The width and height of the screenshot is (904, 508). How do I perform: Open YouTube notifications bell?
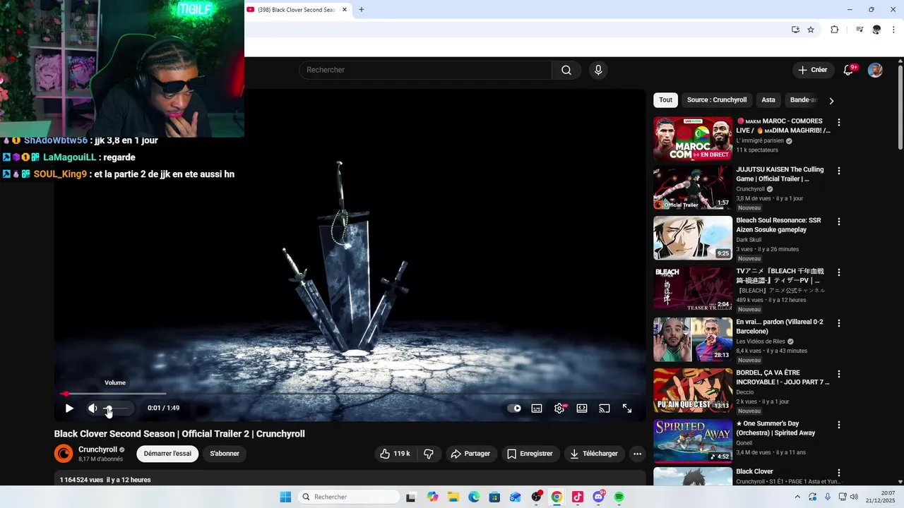pos(849,70)
